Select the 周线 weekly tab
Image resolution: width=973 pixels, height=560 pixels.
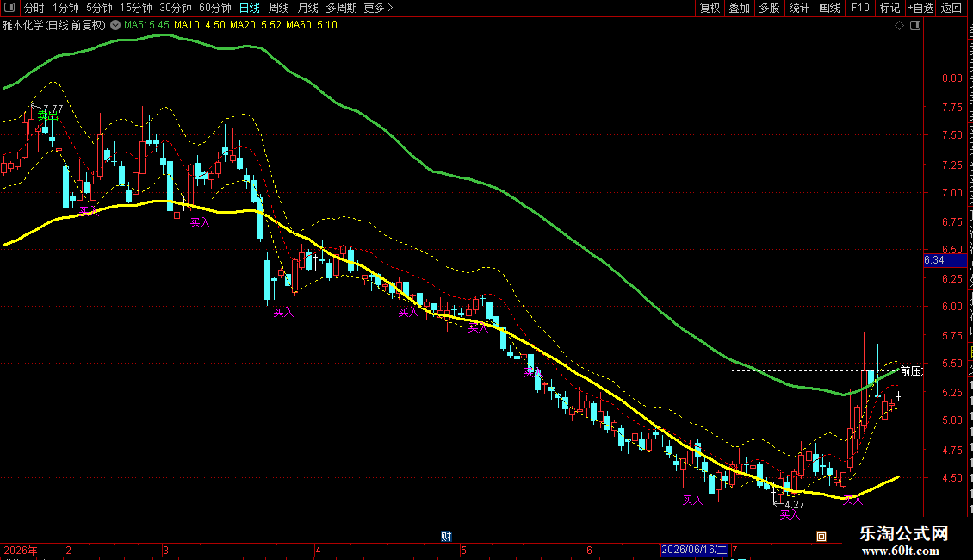click(279, 8)
